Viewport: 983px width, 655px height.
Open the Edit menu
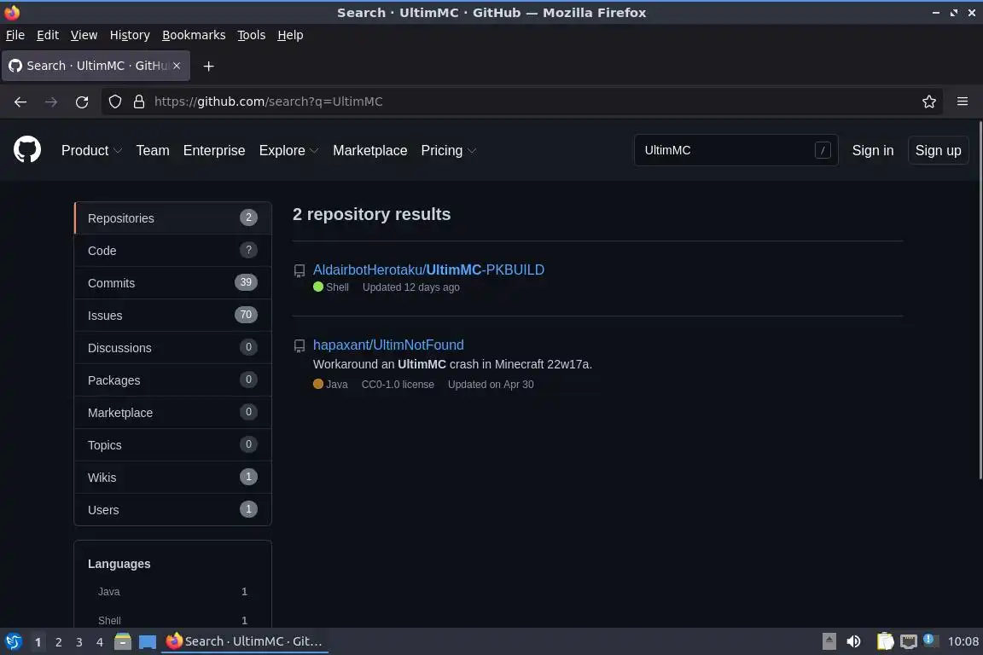48,35
